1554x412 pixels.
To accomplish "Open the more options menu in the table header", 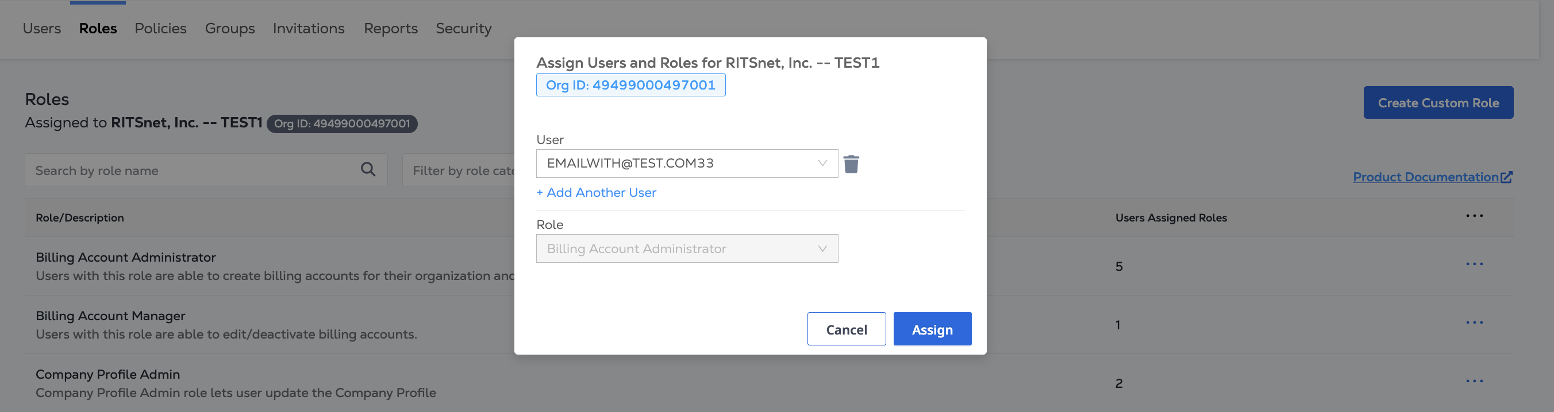I will click(1474, 216).
